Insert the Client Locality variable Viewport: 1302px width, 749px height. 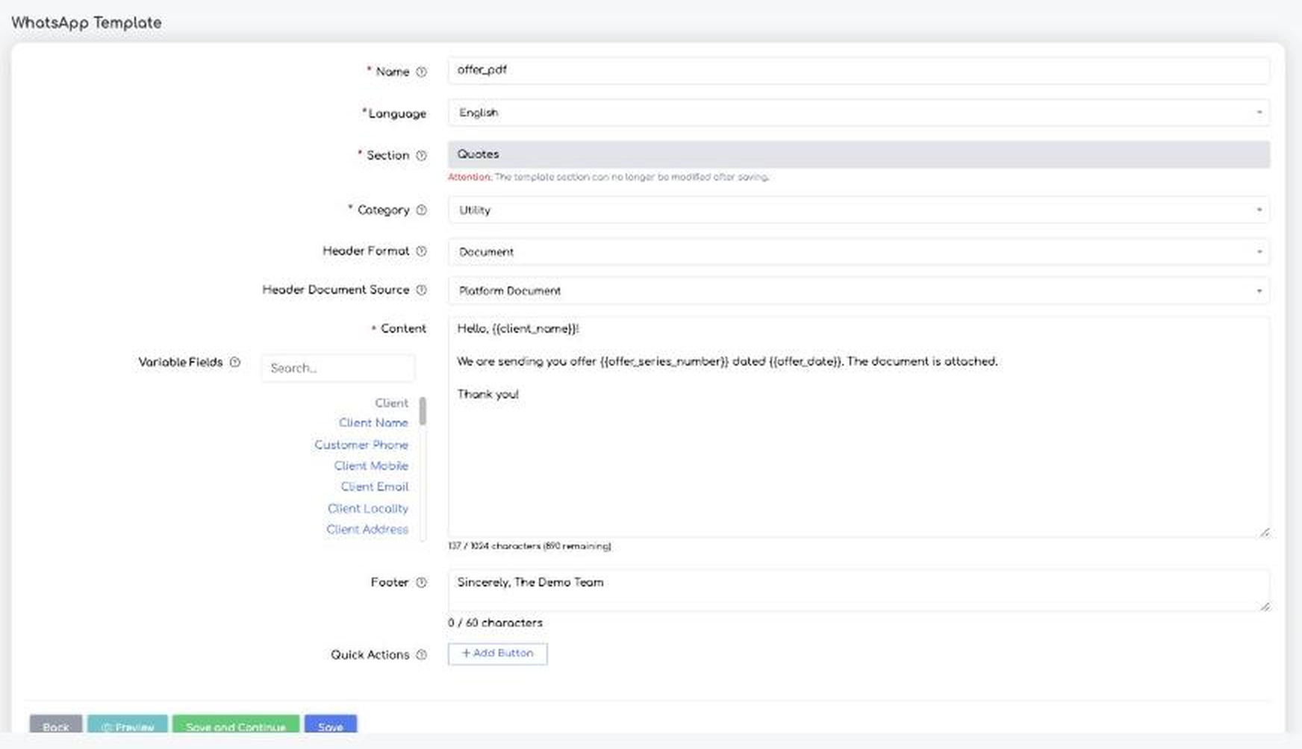tap(368, 508)
